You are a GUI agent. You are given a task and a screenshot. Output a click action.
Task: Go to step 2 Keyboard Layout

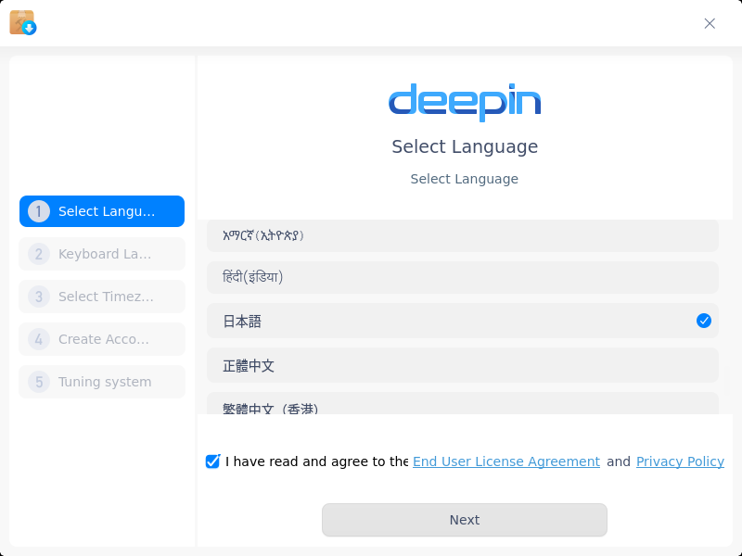coord(102,254)
